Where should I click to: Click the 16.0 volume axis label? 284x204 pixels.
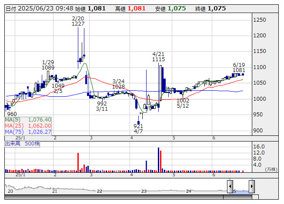[259, 147]
